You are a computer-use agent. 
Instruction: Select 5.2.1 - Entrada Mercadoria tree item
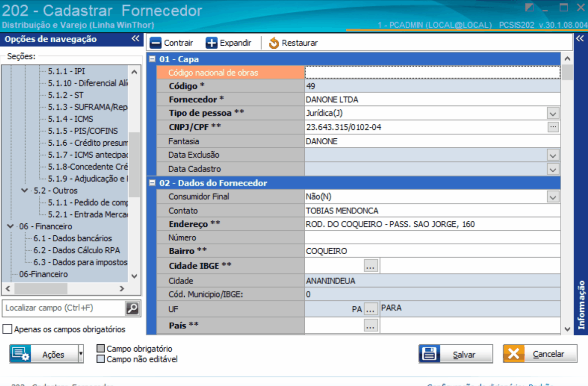tap(87, 214)
